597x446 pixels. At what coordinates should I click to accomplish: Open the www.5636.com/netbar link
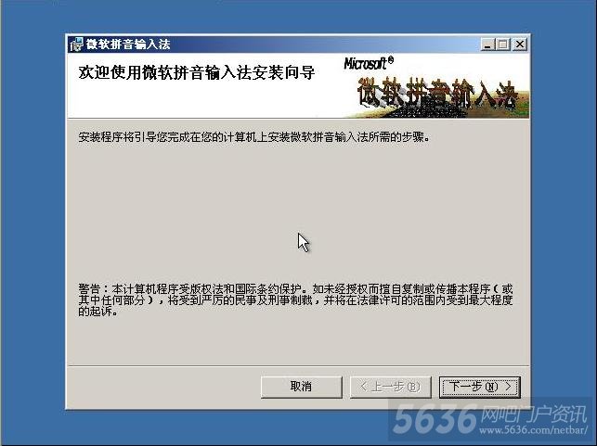coord(534,430)
